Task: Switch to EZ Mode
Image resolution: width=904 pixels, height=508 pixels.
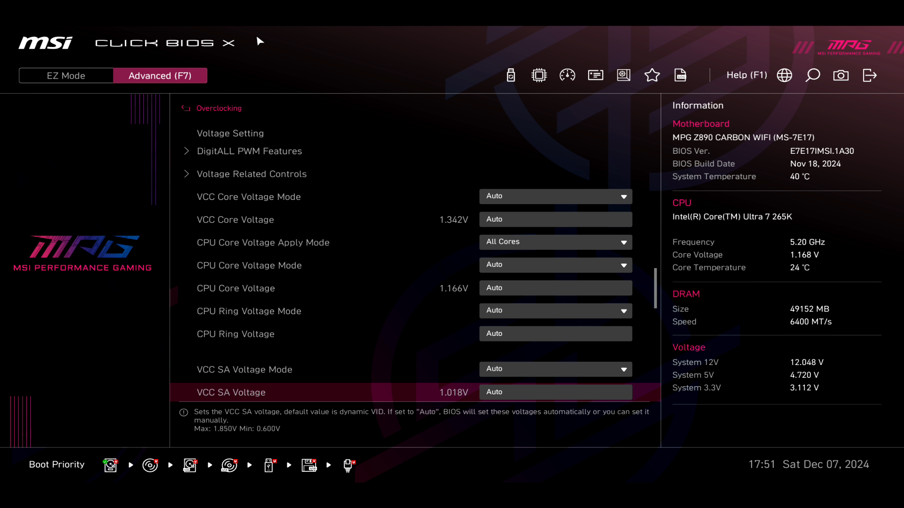Action: (66, 76)
